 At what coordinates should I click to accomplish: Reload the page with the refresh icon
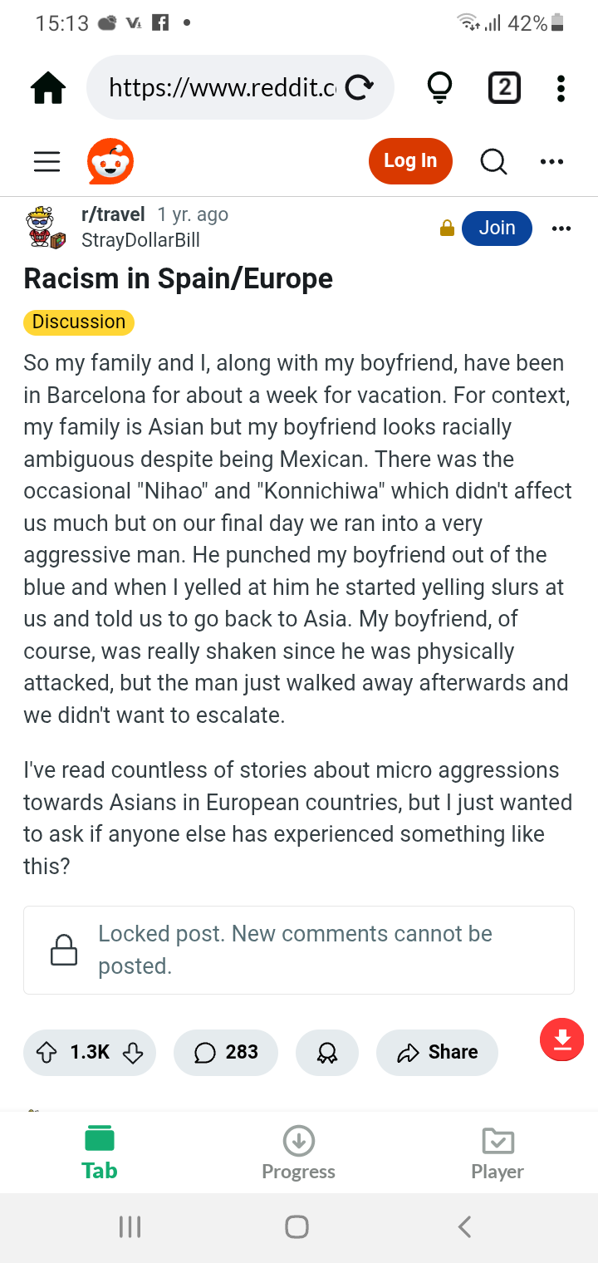pyautogui.click(x=359, y=87)
